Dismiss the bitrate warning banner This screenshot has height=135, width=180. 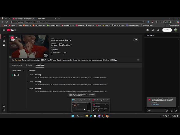pyautogui.click(x=138, y=60)
